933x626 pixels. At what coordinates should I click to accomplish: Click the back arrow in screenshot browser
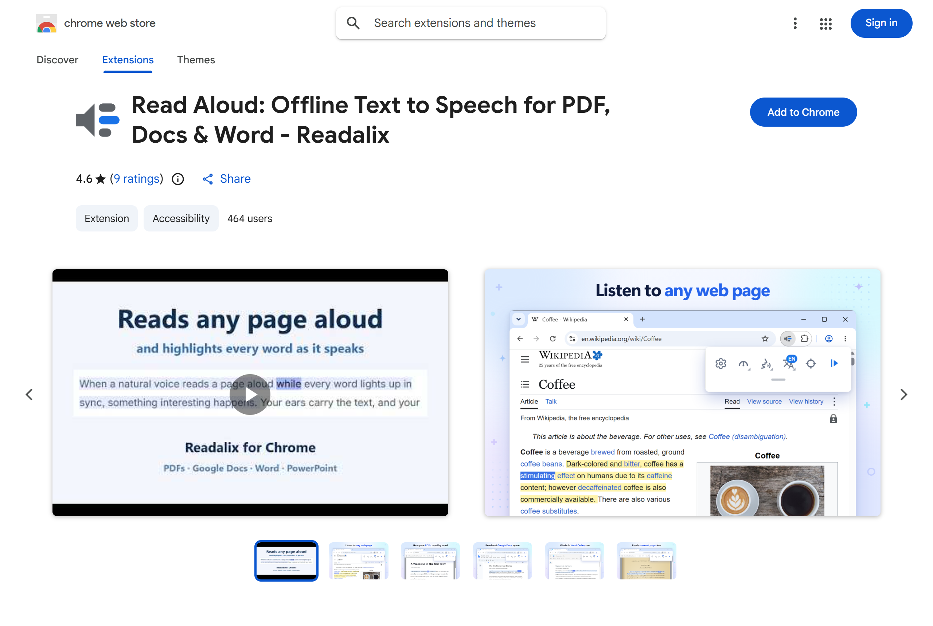click(520, 338)
